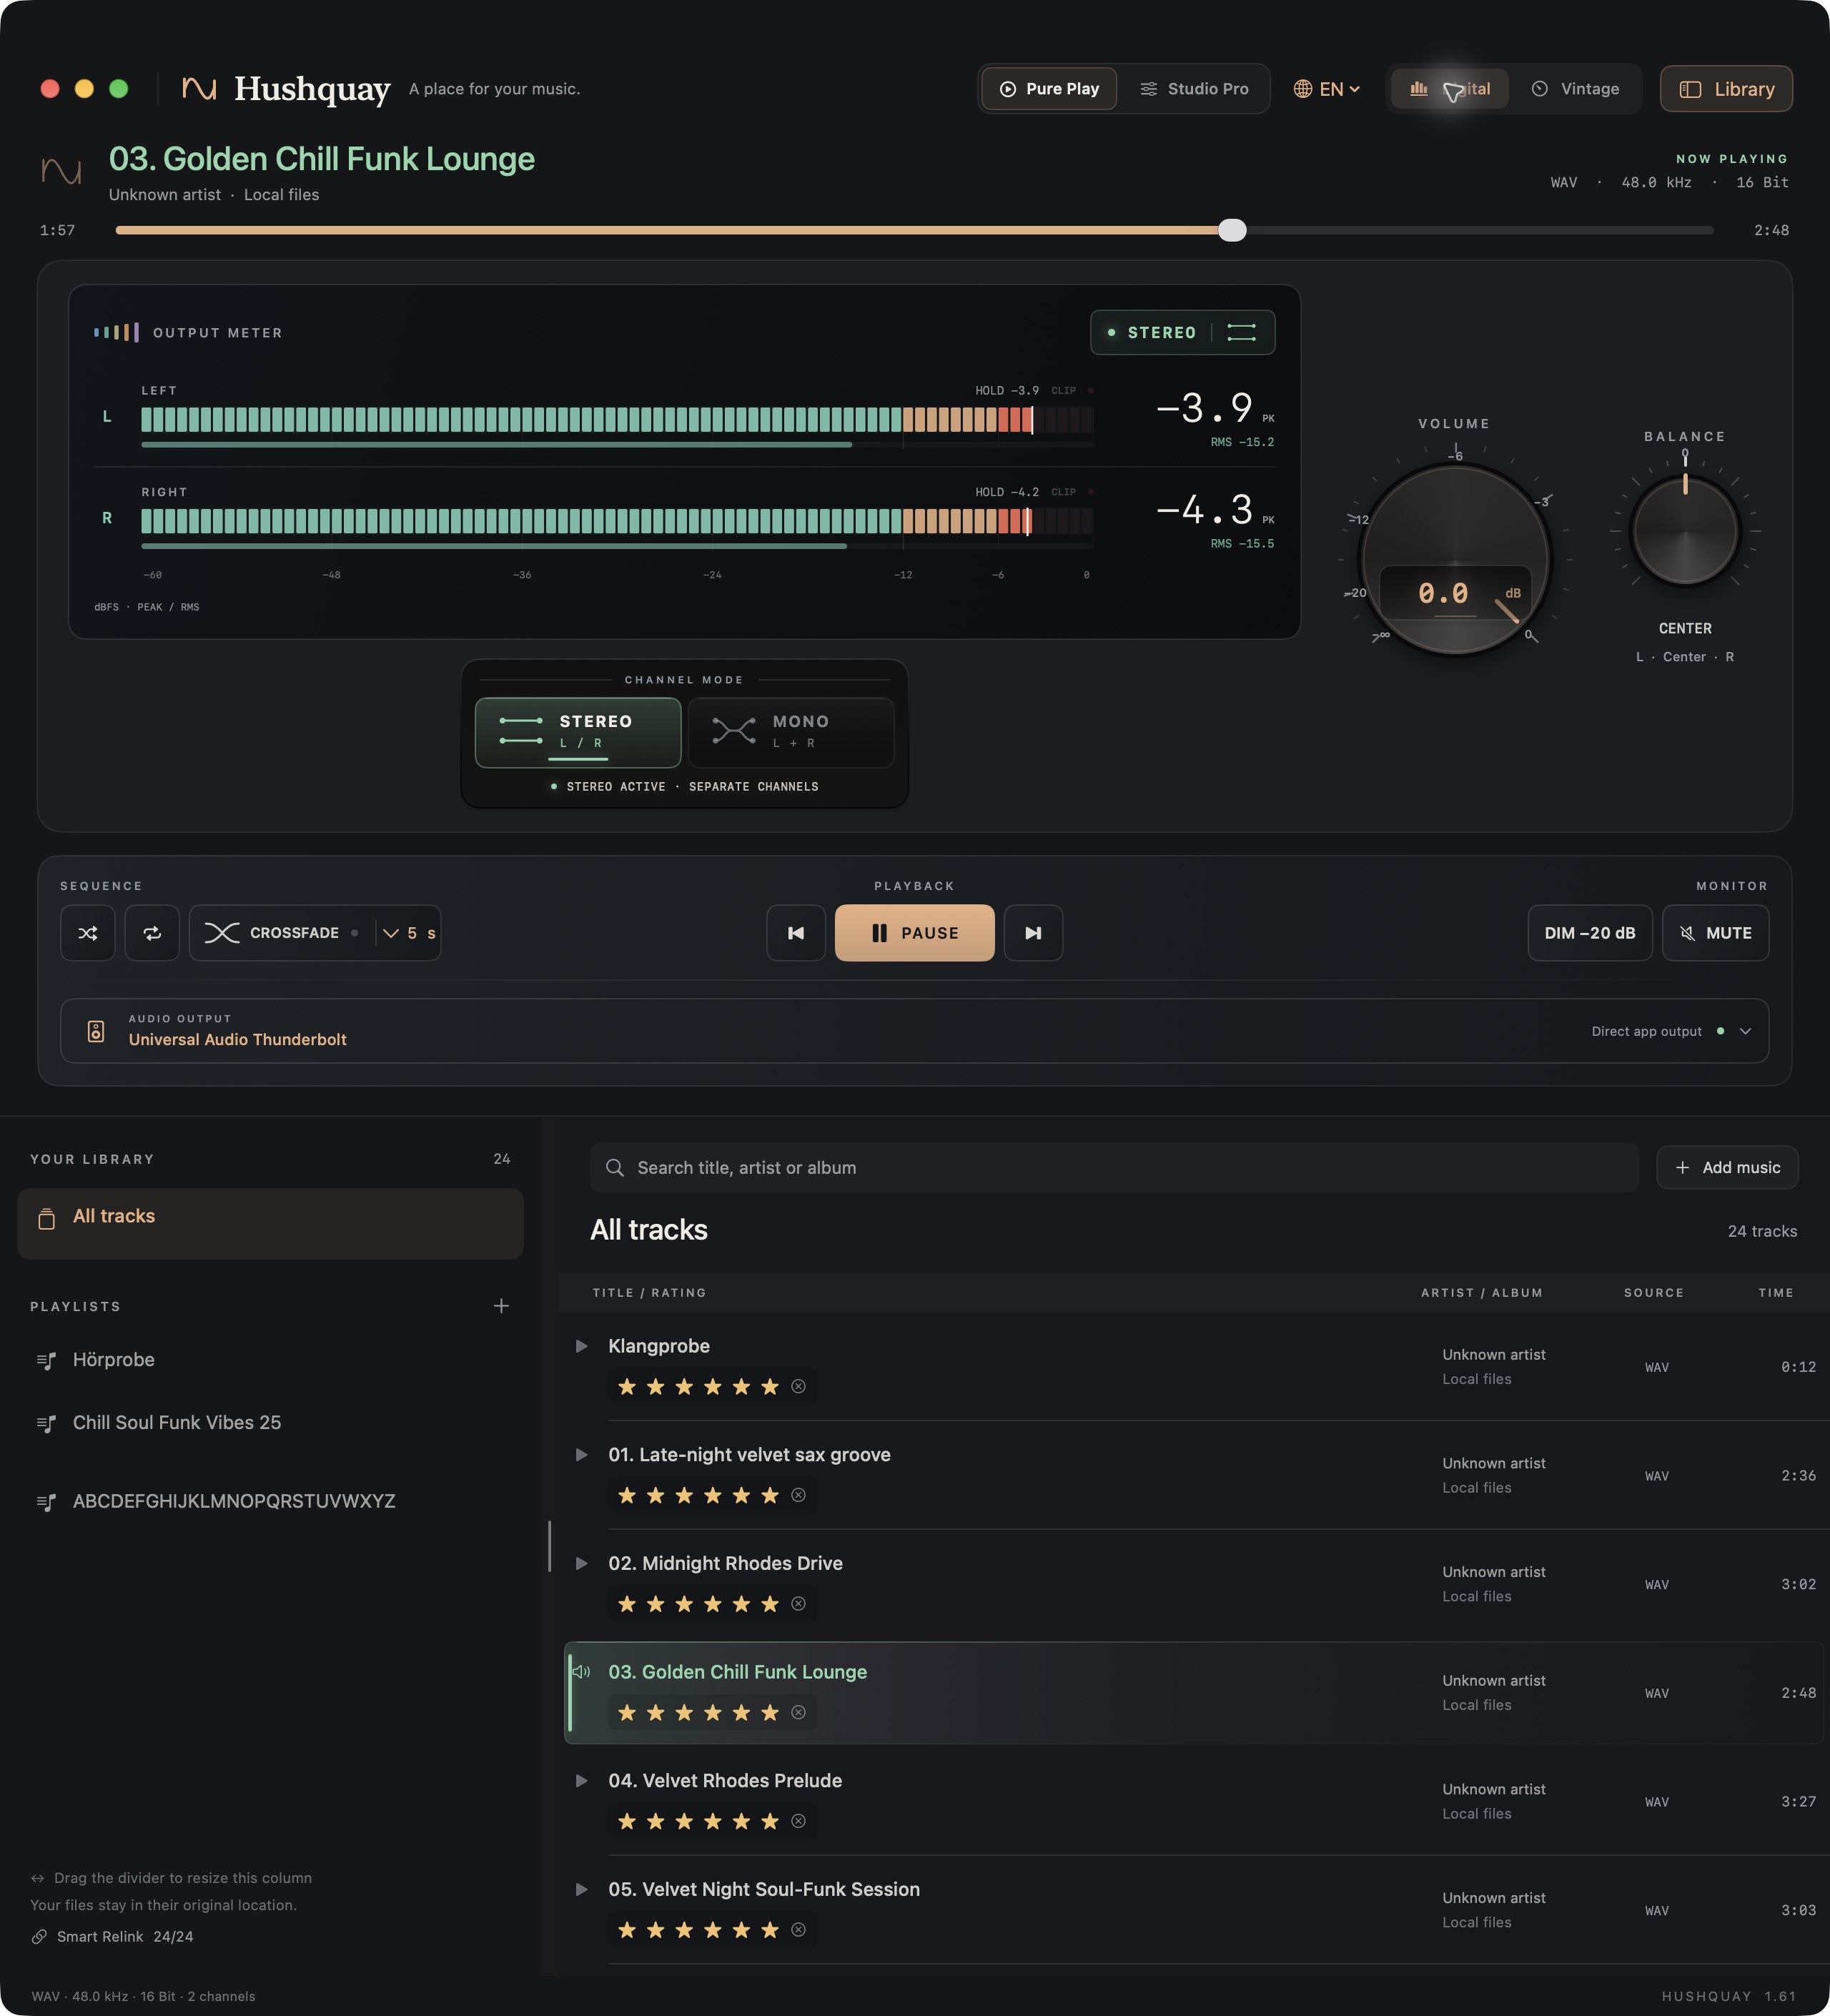
Task: Pause the current playback
Action: [x=914, y=933]
